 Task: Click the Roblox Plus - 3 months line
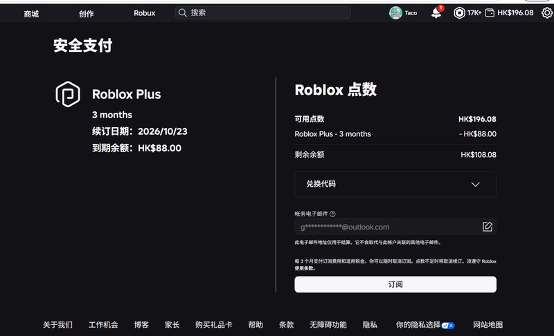click(333, 134)
